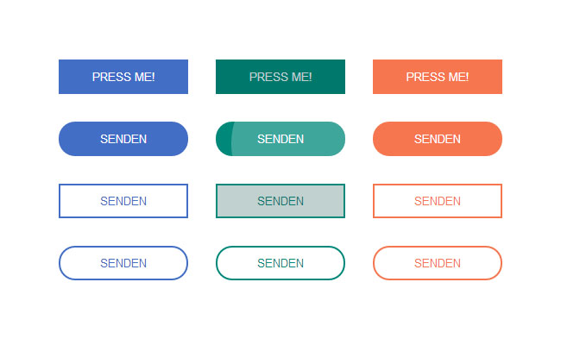Send using the two-tone teal rounded button
The image size is (561, 345).
(x=280, y=139)
